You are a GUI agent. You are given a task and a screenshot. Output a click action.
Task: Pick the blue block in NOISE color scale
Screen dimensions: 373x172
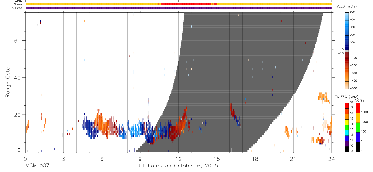tap(358, 137)
